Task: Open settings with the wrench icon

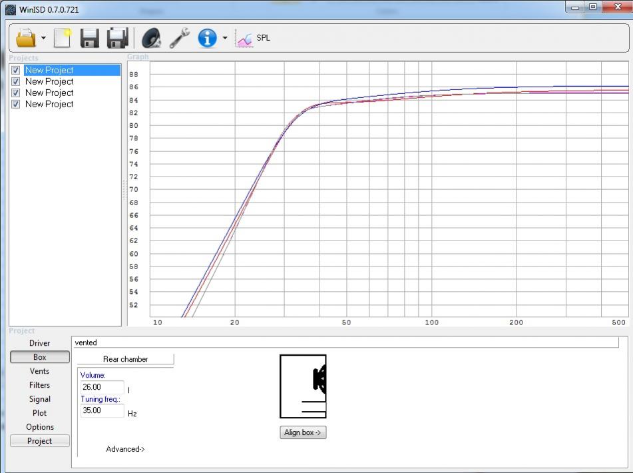Action: 179,38
